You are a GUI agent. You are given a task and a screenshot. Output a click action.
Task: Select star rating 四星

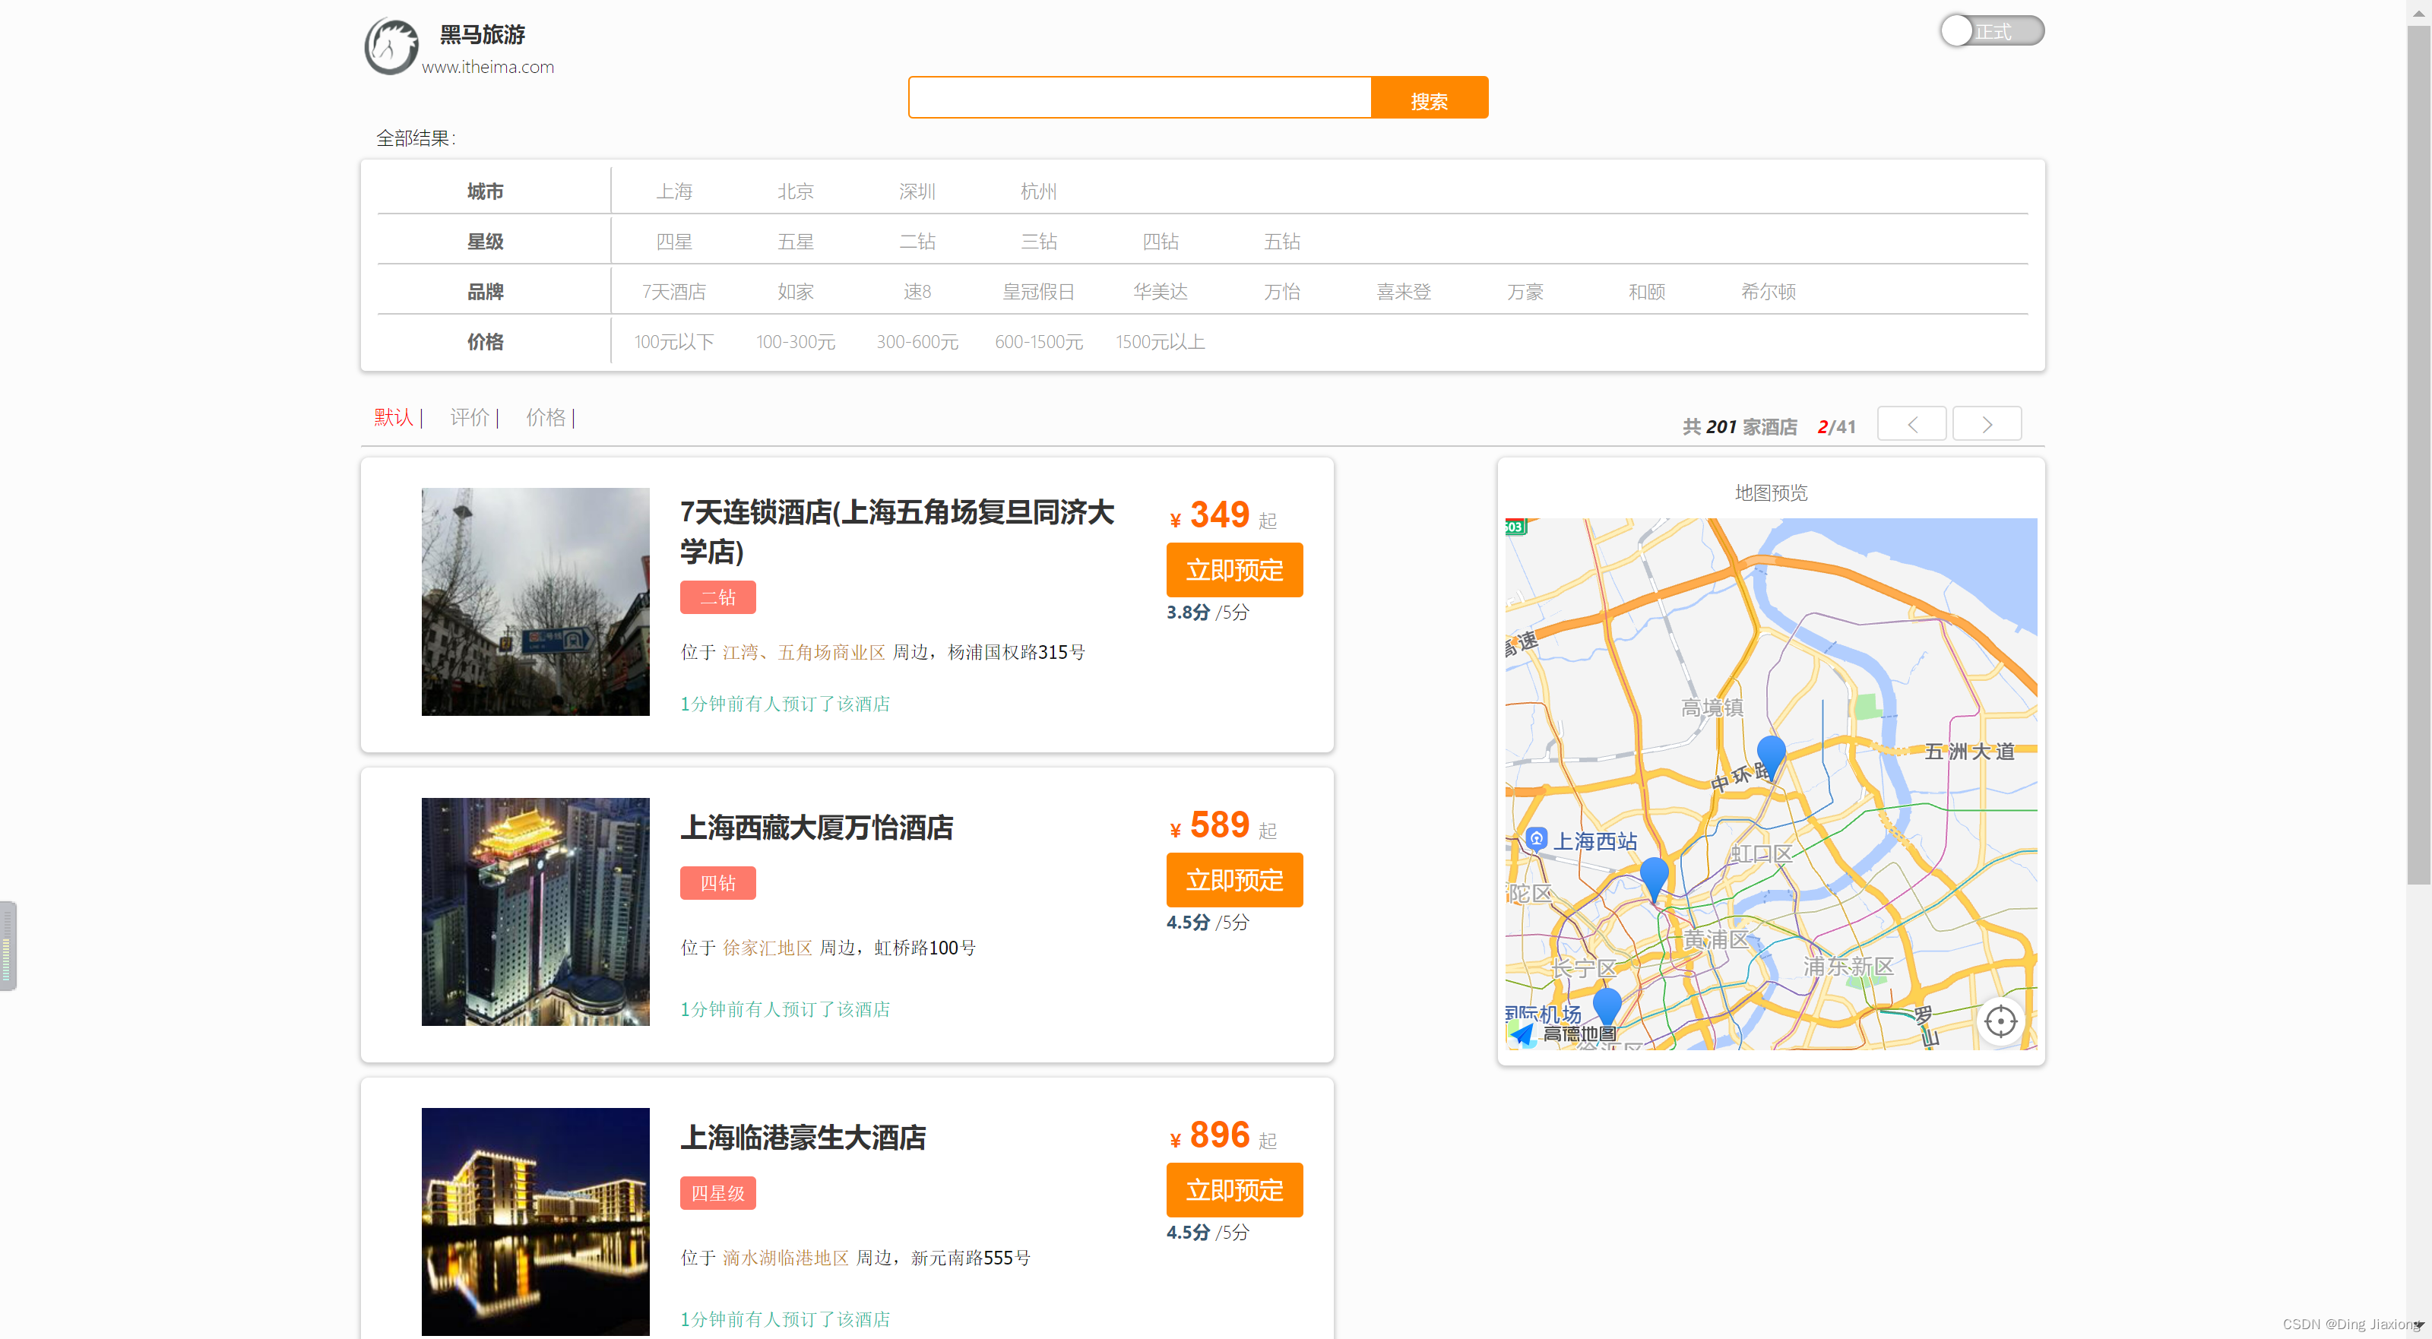[x=674, y=242]
